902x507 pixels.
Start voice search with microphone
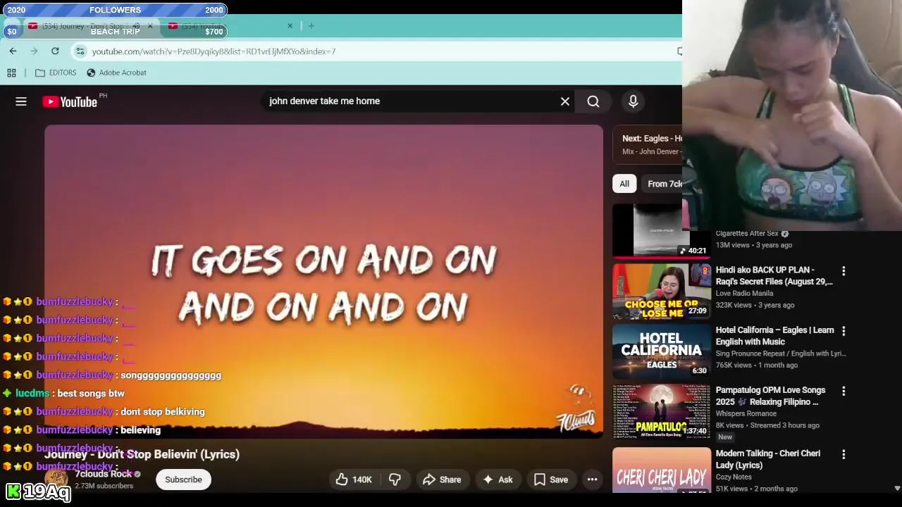coord(633,101)
